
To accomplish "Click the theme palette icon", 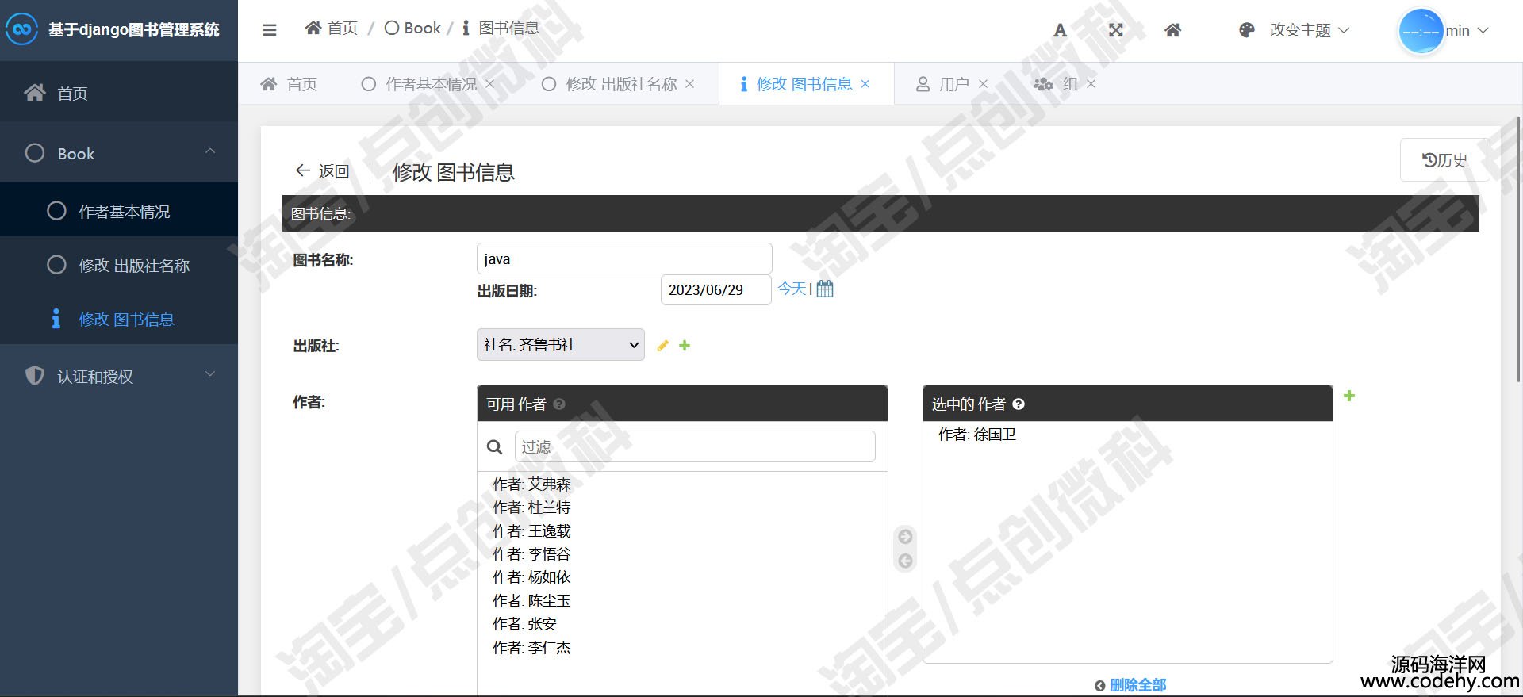I will pyautogui.click(x=1247, y=30).
